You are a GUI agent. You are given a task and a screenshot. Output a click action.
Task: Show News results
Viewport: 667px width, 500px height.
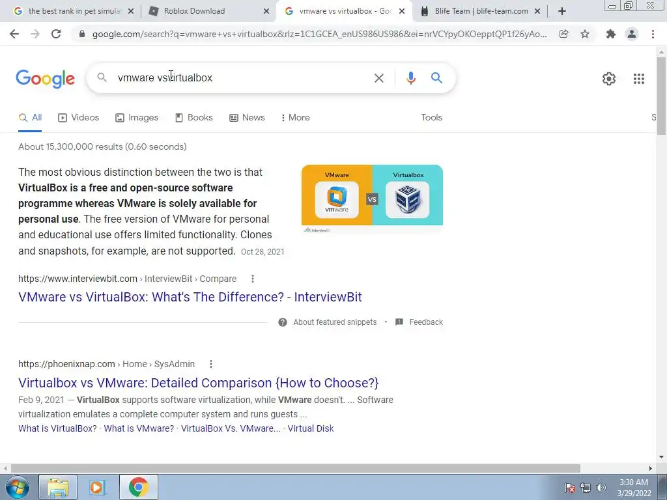tap(247, 118)
